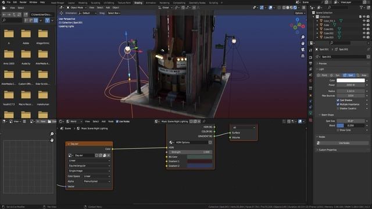
Task: Click the navigation gizmo red X axis
Action: [x=303, y=27]
